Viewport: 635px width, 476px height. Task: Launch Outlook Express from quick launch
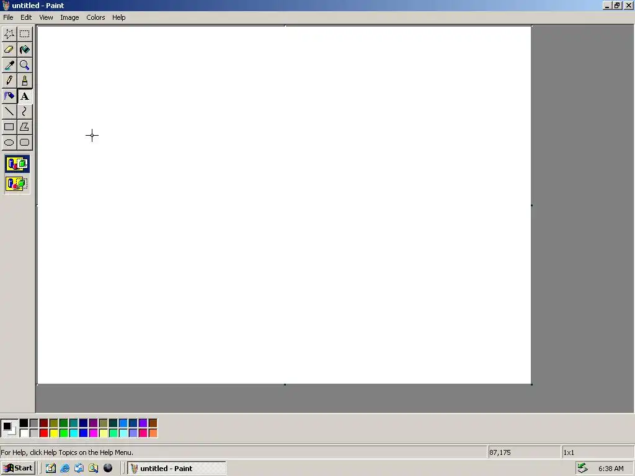click(79, 469)
